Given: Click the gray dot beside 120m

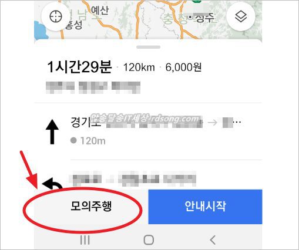Looking at the screenshot, I should tap(73, 140).
